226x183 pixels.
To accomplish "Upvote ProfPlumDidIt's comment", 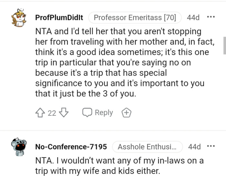I will click(x=40, y=113).
